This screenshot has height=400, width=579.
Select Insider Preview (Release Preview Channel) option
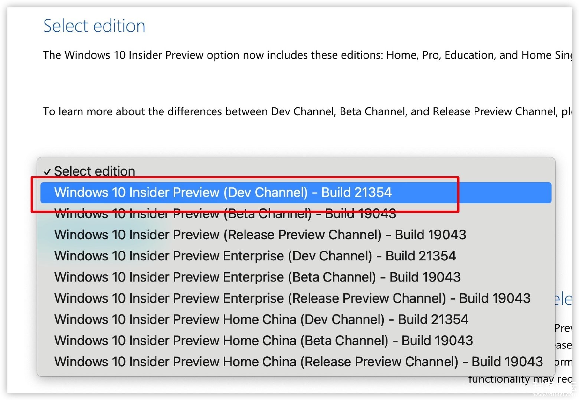pos(296,235)
